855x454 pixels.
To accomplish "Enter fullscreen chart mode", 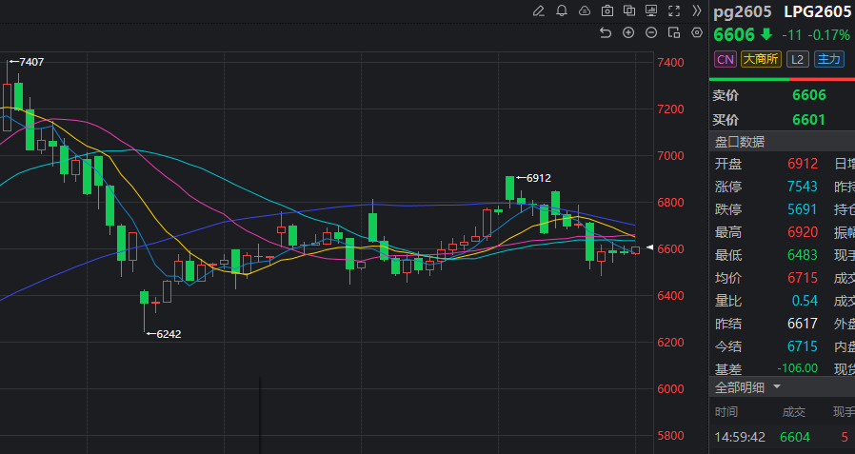I will [x=674, y=10].
